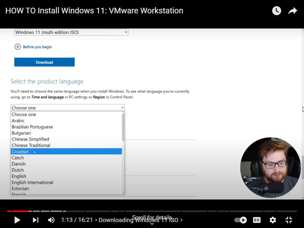Click the page scrollbar thumb on the right
304x228 pixels.
click(x=303, y=167)
